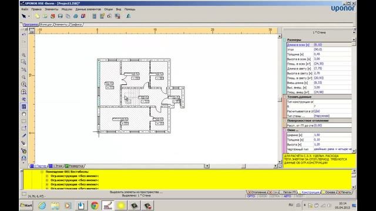Edit the Высота в осях value 3,00
376x211 pixels.
tap(333, 59)
